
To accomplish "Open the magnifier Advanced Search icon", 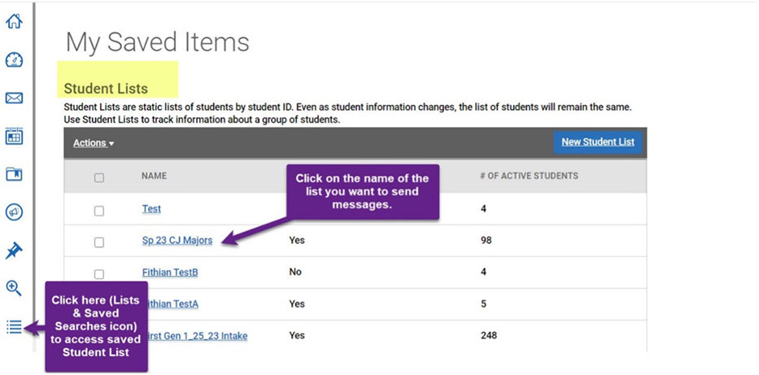I will [14, 287].
